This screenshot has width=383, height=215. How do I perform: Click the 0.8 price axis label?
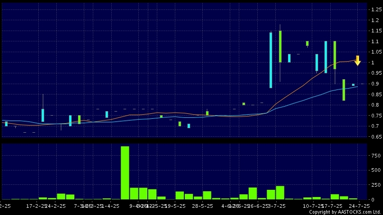coord(375,105)
